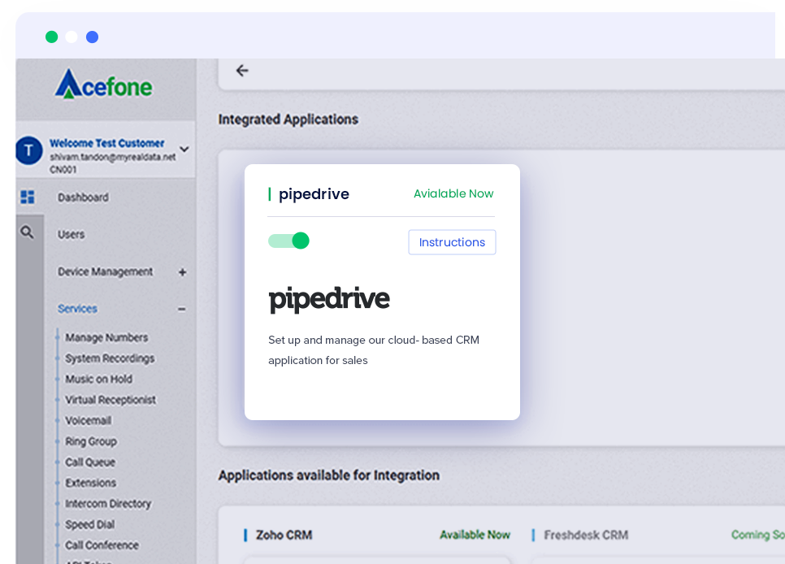Click the green window dot
The height and width of the screenshot is (564, 785).
(51, 37)
